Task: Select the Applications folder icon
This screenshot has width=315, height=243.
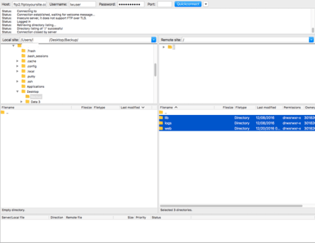Action: [x=23, y=86]
